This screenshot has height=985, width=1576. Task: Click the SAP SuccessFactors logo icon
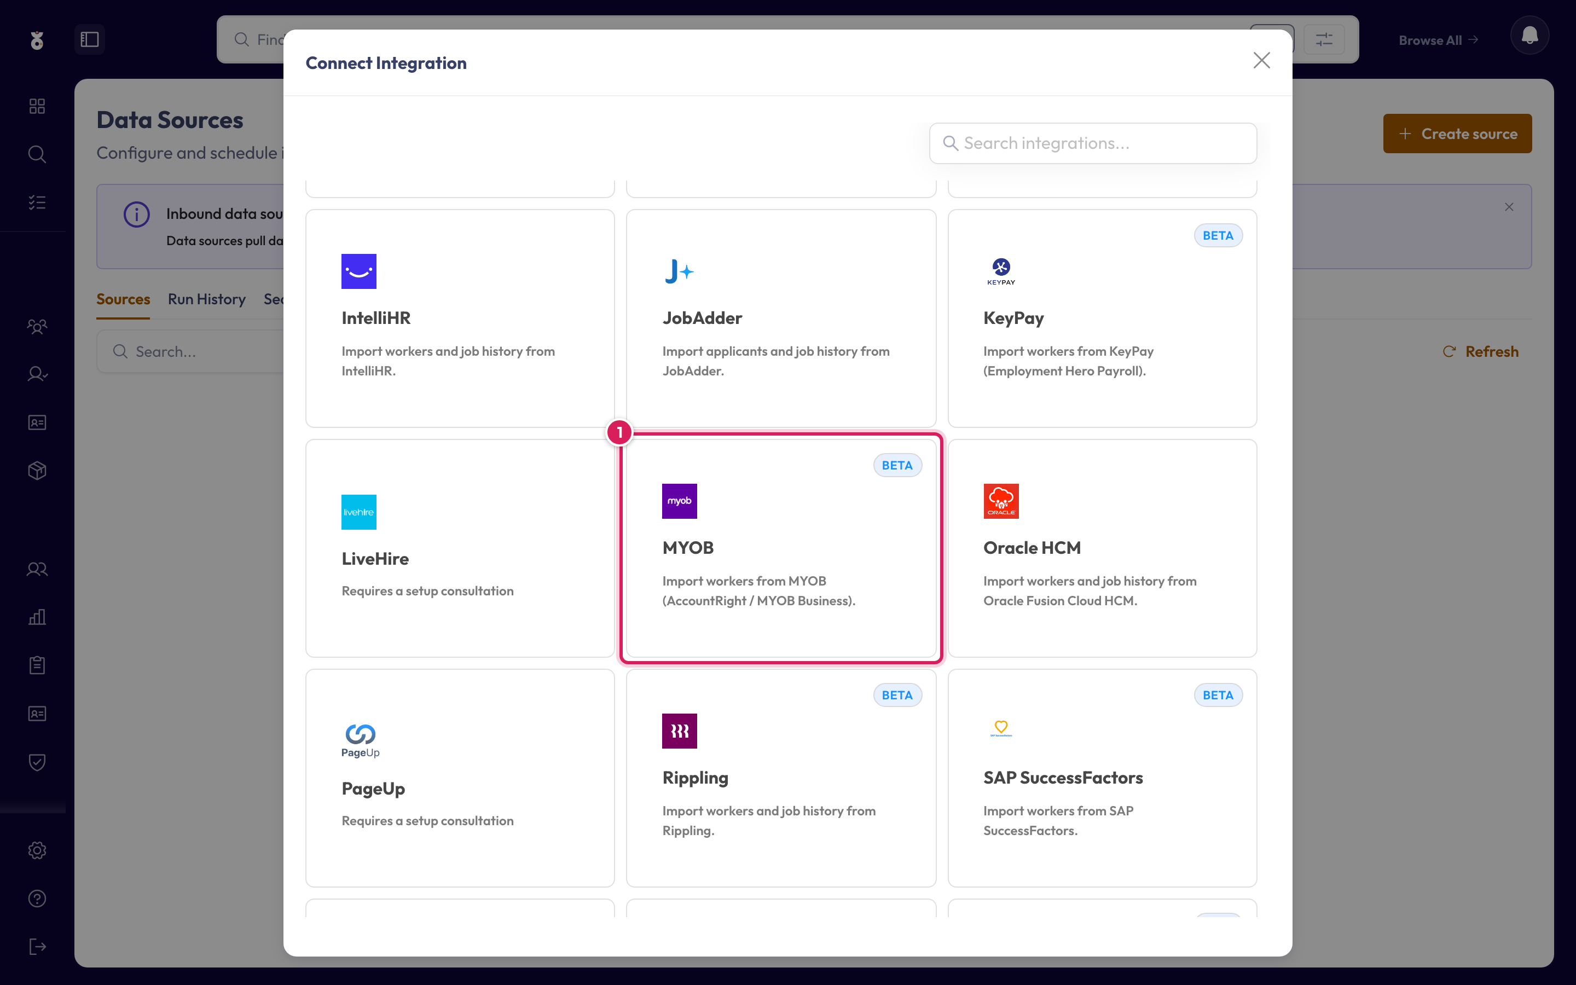click(x=1001, y=728)
